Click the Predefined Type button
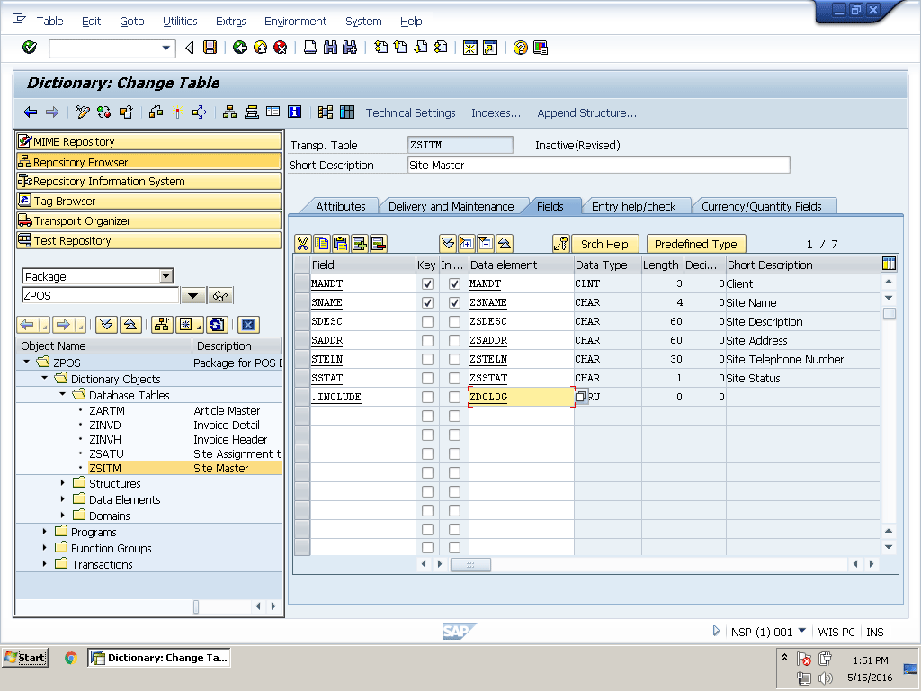Image resolution: width=921 pixels, height=691 pixels. point(695,244)
